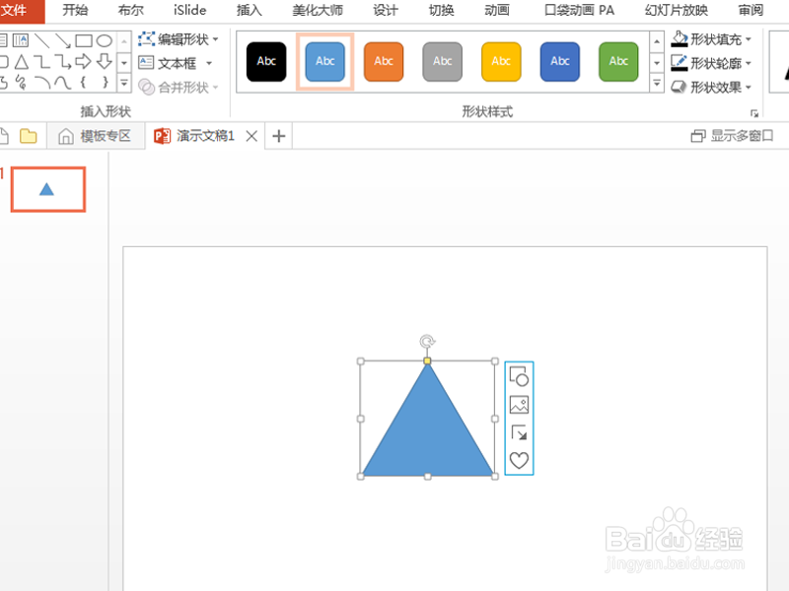Select the arrow line shape
The height and width of the screenshot is (591, 789).
tap(63, 40)
